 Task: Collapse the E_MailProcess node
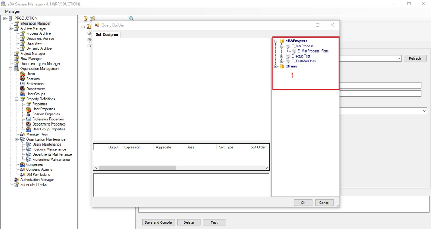pyautogui.click(x=282, y=46)
